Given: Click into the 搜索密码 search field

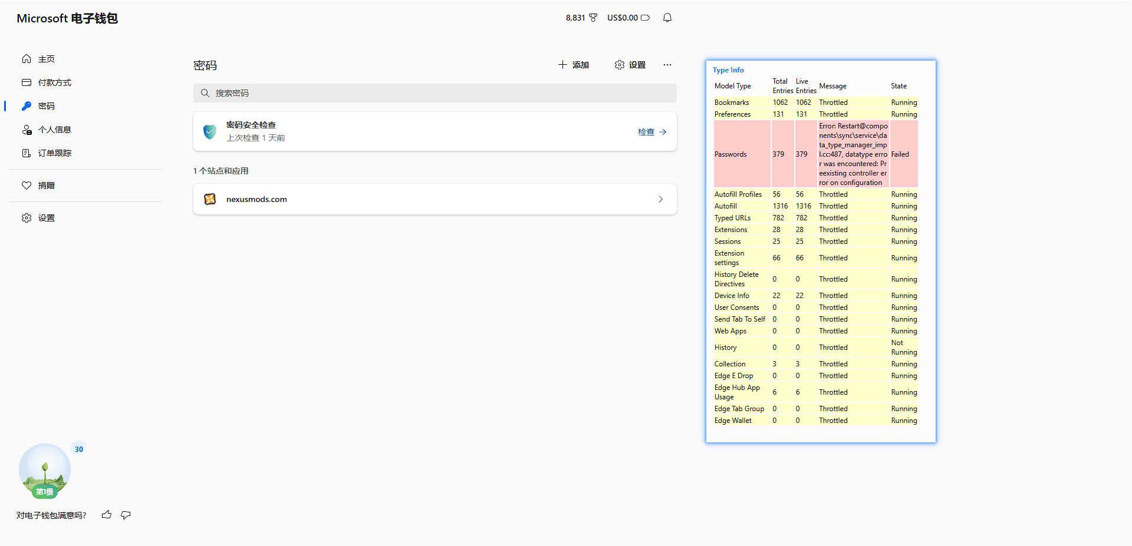Looking at the screenshot, I should point(435,93).
